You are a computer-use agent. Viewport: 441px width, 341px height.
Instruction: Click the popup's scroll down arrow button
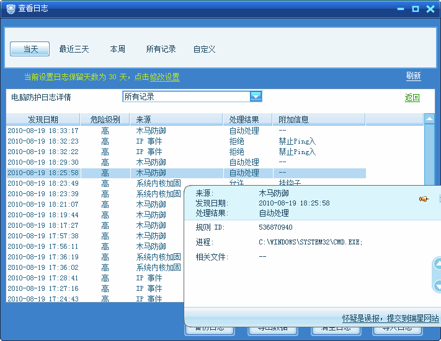(x=437, y=285)
